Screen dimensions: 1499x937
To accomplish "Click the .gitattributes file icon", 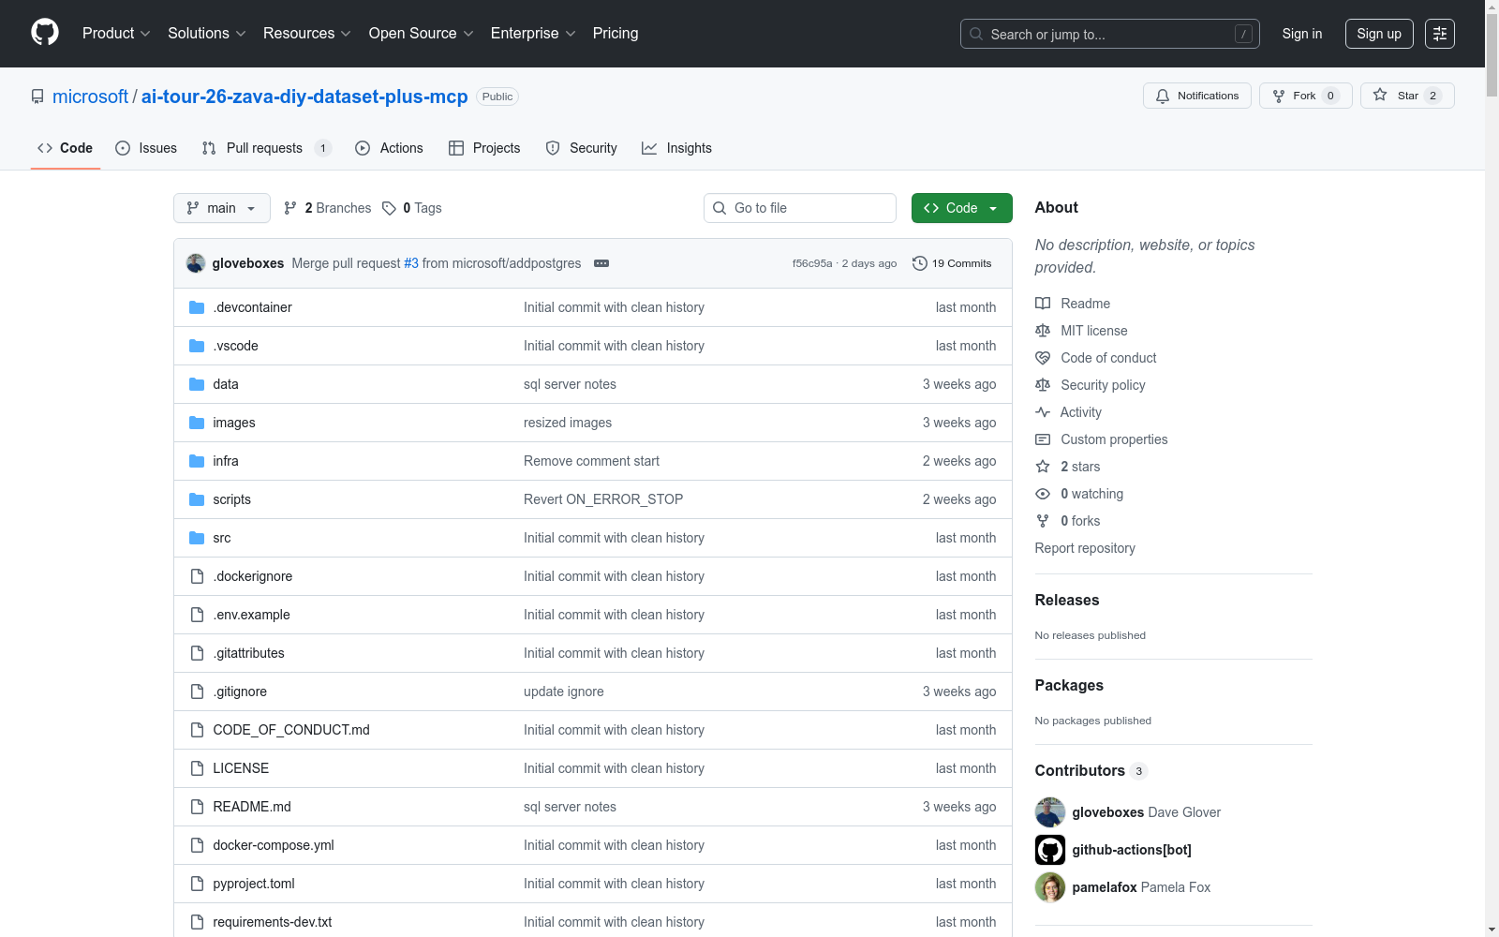I will coord(197,653).
